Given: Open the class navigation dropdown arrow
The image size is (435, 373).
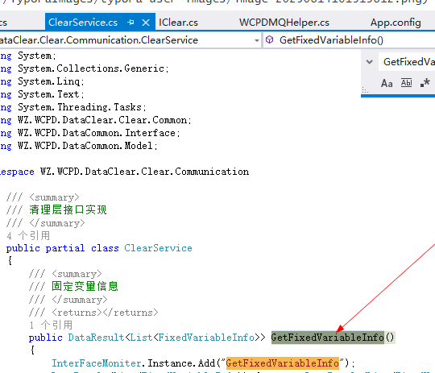Looking at the screenshot, I should point(257,40).
